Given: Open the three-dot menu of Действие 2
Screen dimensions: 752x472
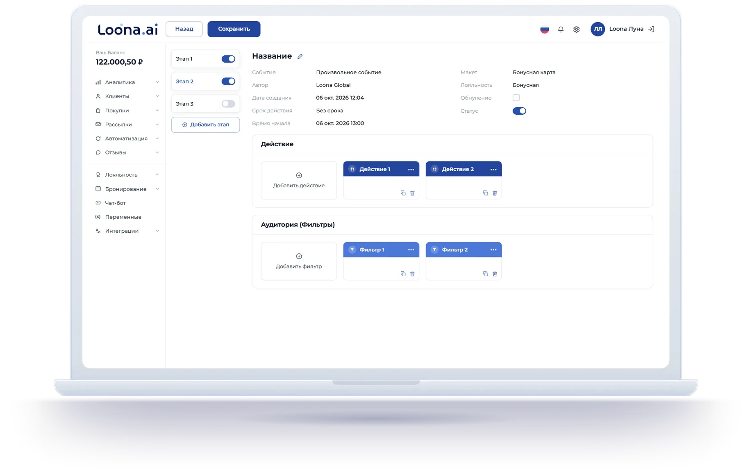Looking at the screenshot, I should point(493,169).
